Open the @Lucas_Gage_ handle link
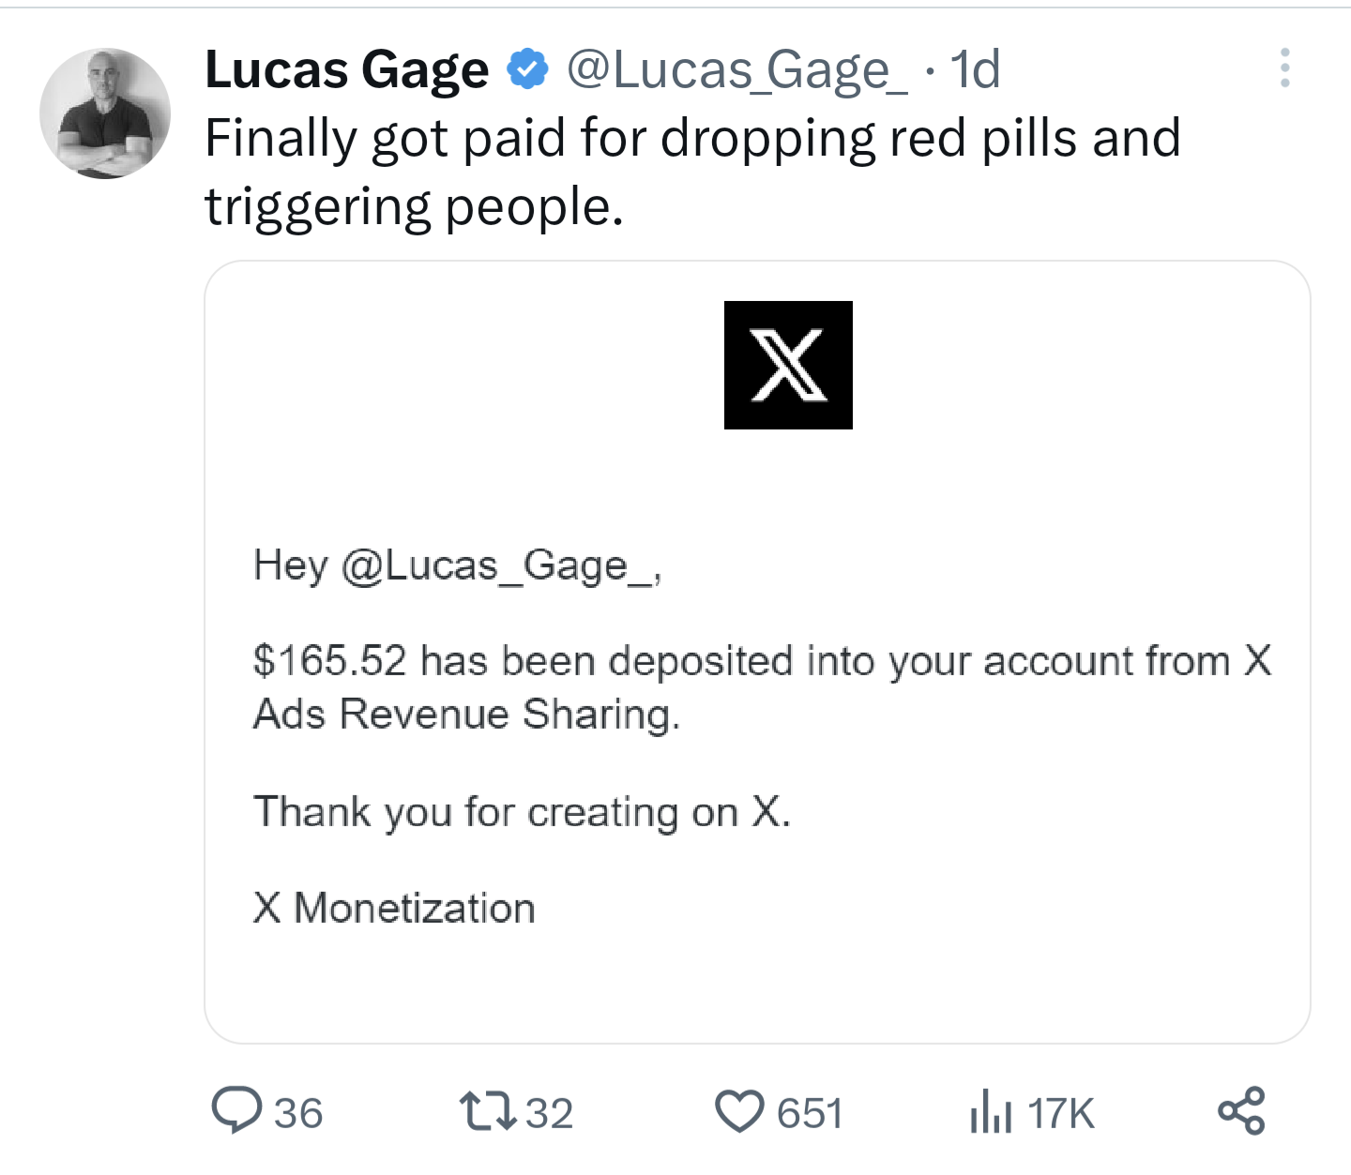The width and height of the screenshot is (1351, 1175). click(x=737, y=70)
